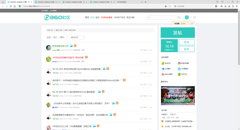Viewport: 240px width, 130px height.
Task: Click the 360社区 logo
Action: pos(57,18)
